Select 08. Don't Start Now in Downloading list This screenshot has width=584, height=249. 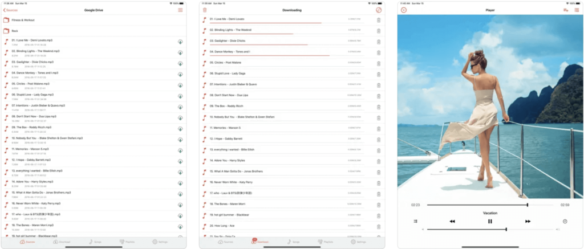click(293, 96)
